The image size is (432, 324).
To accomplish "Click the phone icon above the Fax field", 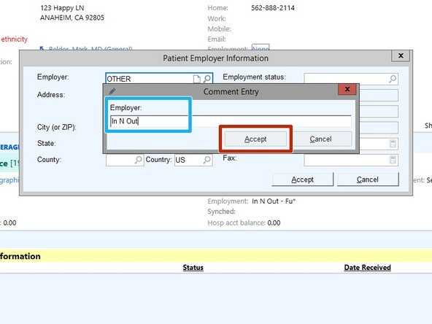I will tap(393, 144).
